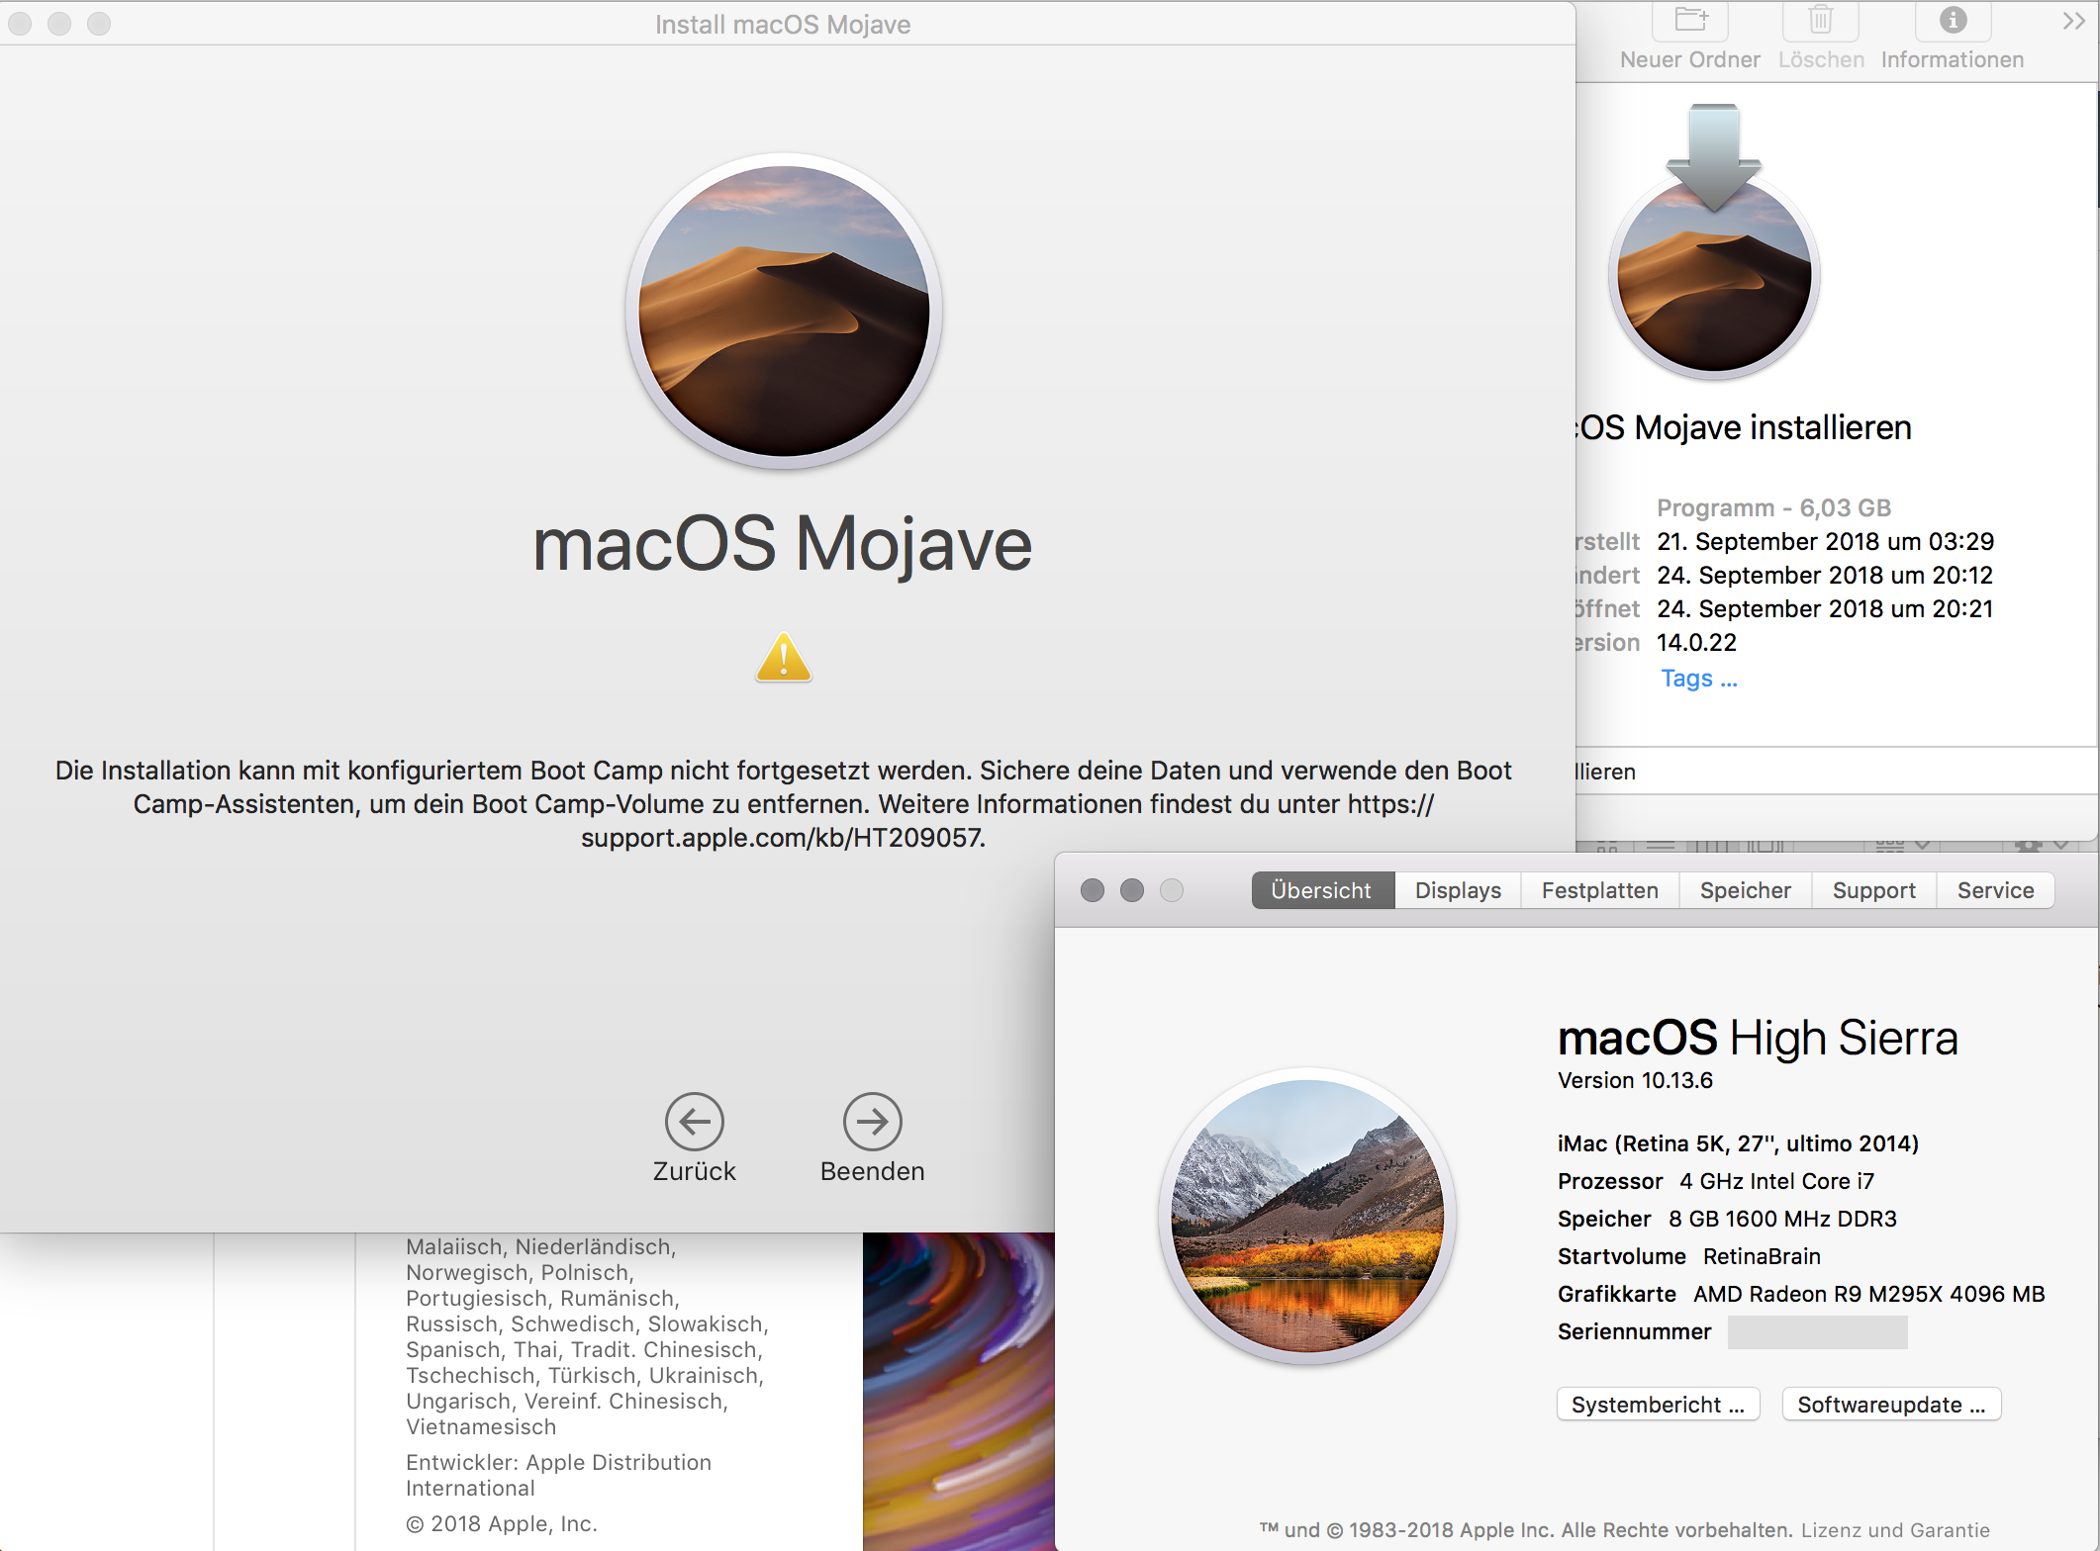
Task: Click the High Sierra mountain icon
Action: pyautogui.click(x=1307, y=1216)
